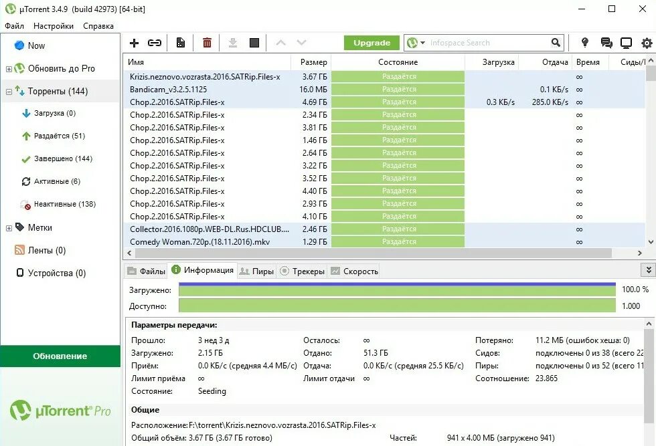Add torrent from URL link icon

(155, 43)
